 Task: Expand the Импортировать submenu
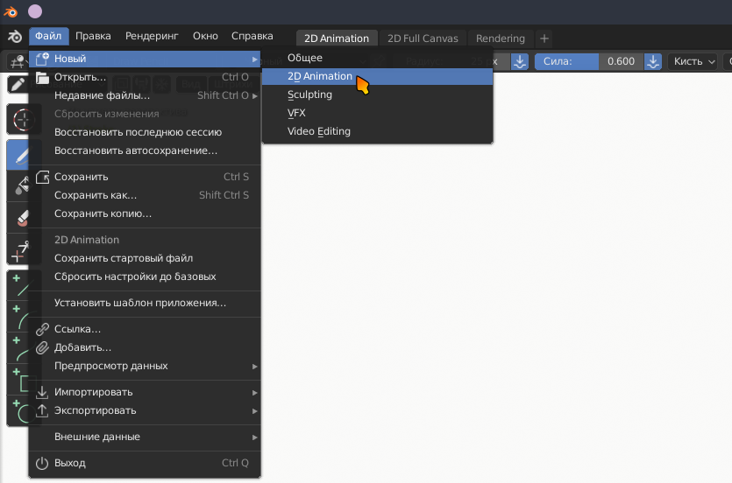[x=145, y=392]
